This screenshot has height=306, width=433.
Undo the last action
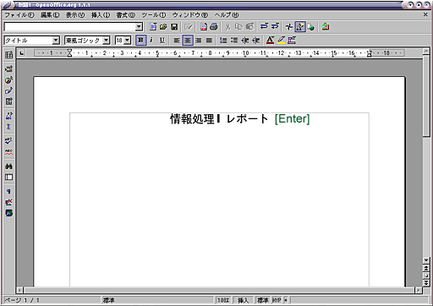[x=264, y=27]
